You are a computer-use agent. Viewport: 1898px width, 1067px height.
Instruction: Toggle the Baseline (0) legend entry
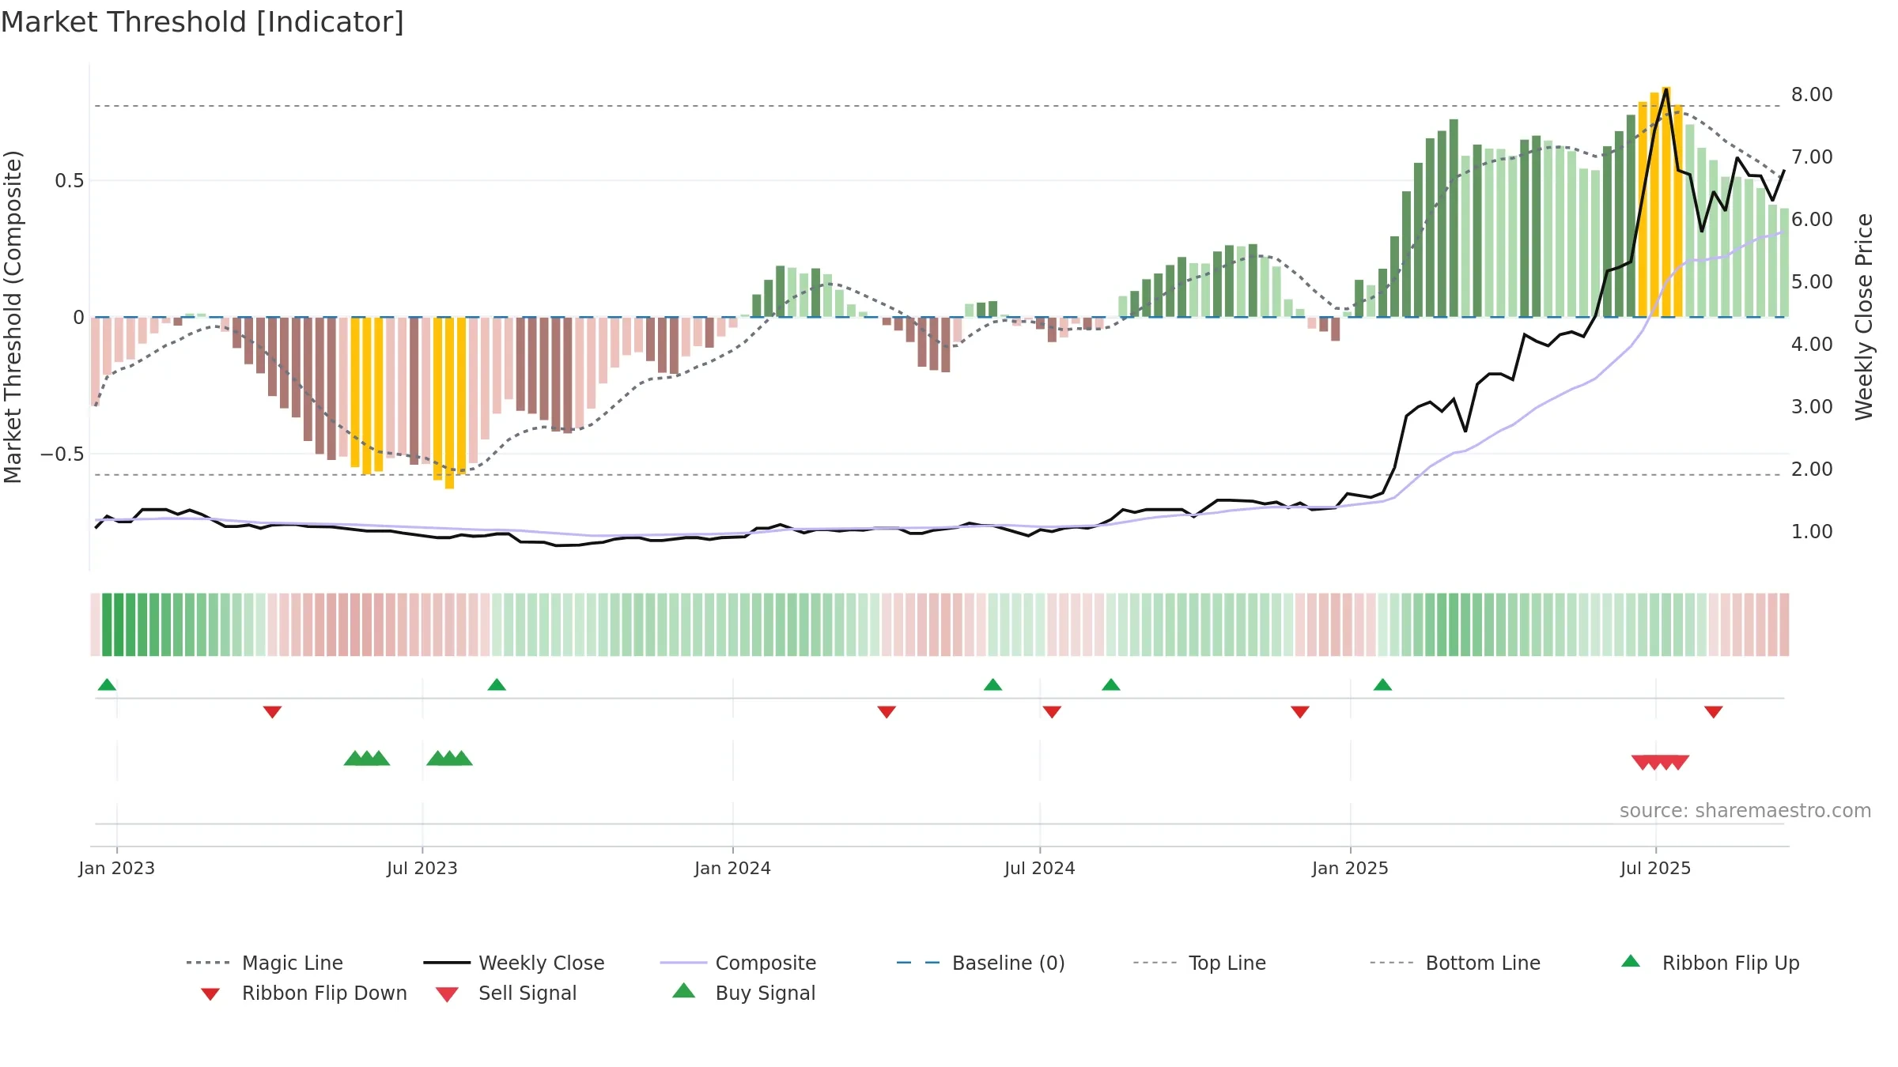click(981, 963)
